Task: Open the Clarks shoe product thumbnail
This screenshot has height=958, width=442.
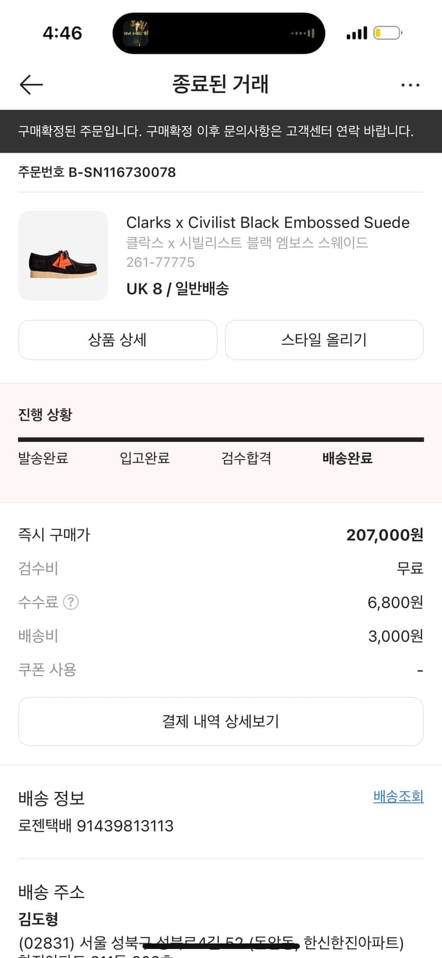Action: pos(63,255)
